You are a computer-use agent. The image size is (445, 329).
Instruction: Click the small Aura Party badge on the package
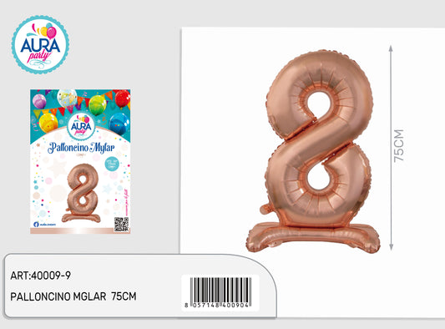coord(81,126)
